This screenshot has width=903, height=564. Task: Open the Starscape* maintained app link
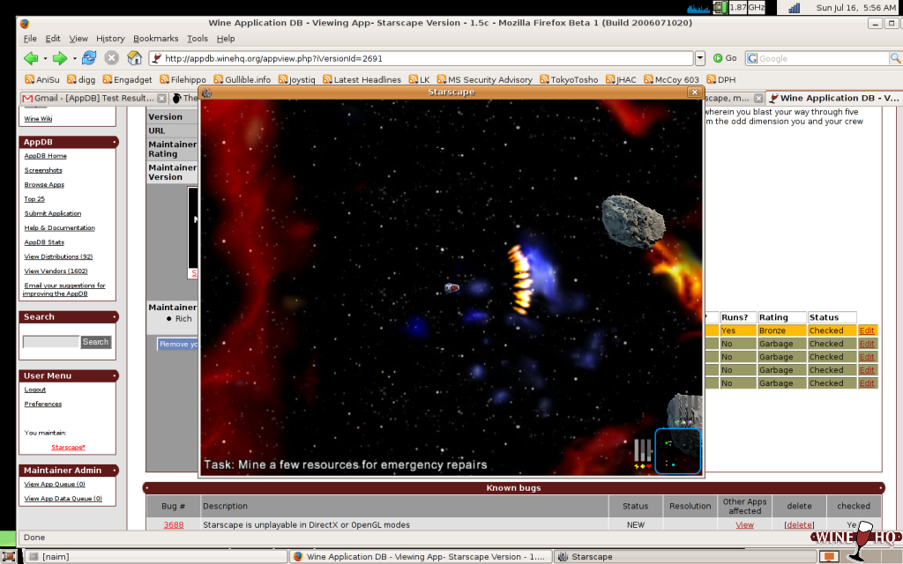[x=68, y=447]
